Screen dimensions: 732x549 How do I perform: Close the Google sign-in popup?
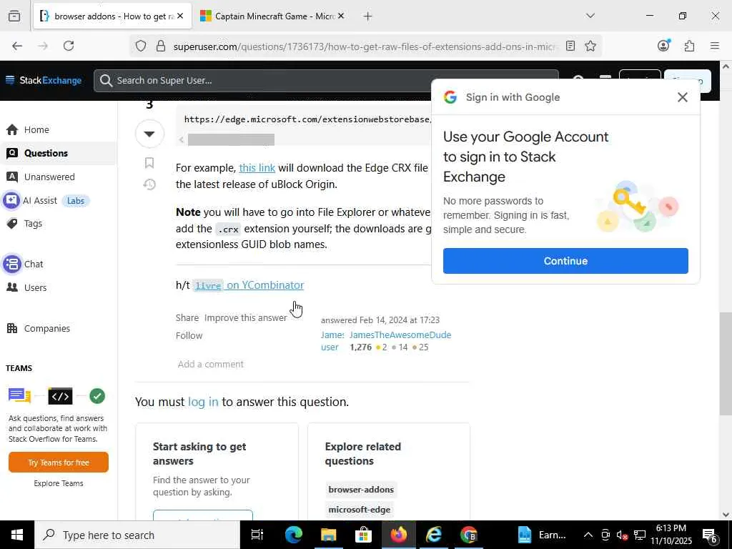tap(683, 97)
